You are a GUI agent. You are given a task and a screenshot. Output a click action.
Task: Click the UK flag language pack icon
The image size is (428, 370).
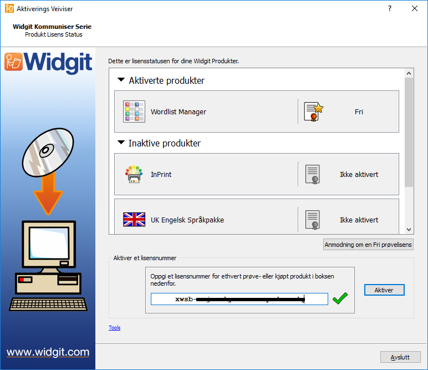click(134, 220)
